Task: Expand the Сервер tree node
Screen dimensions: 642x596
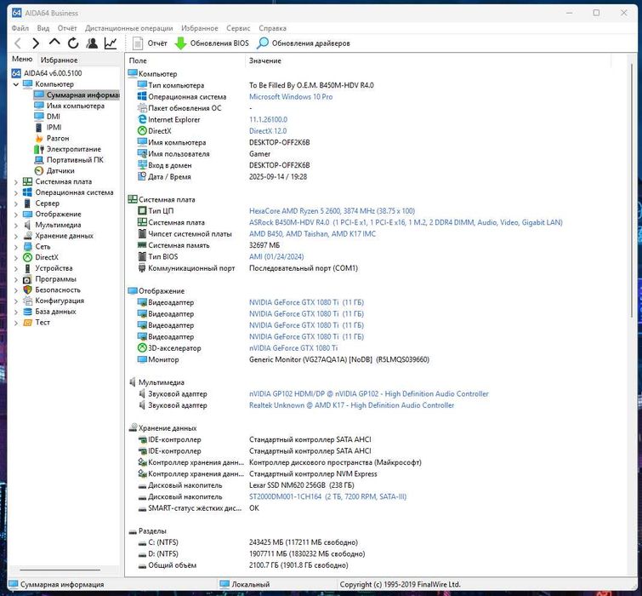Action: [x=15, y=203]
